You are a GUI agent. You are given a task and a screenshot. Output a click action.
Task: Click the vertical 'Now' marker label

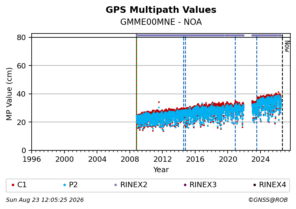tap(287, 46)
